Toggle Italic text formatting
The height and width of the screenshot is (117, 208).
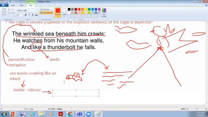(x=29, y=15)
